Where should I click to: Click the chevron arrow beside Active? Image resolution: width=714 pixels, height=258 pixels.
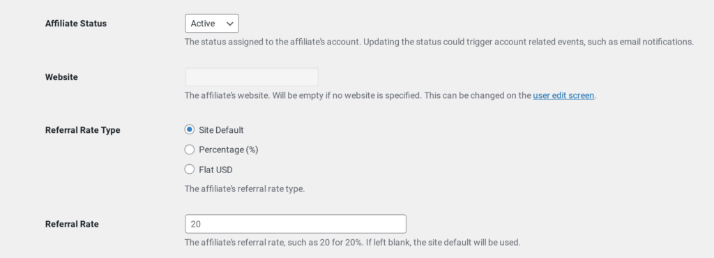pyautogui.click(x=229, y=24)
